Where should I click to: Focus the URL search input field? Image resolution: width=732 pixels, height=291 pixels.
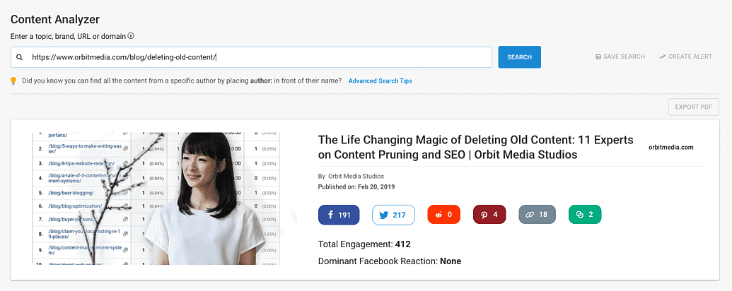pyautogui.click(x=251, y=57)
